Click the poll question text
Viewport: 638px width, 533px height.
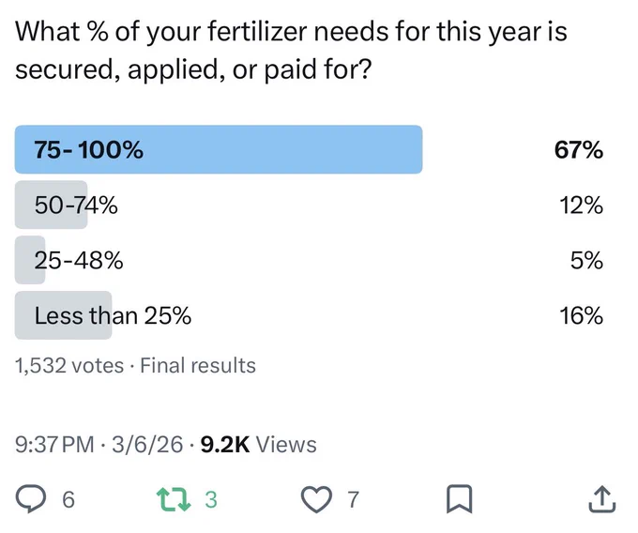coord(291,50)
